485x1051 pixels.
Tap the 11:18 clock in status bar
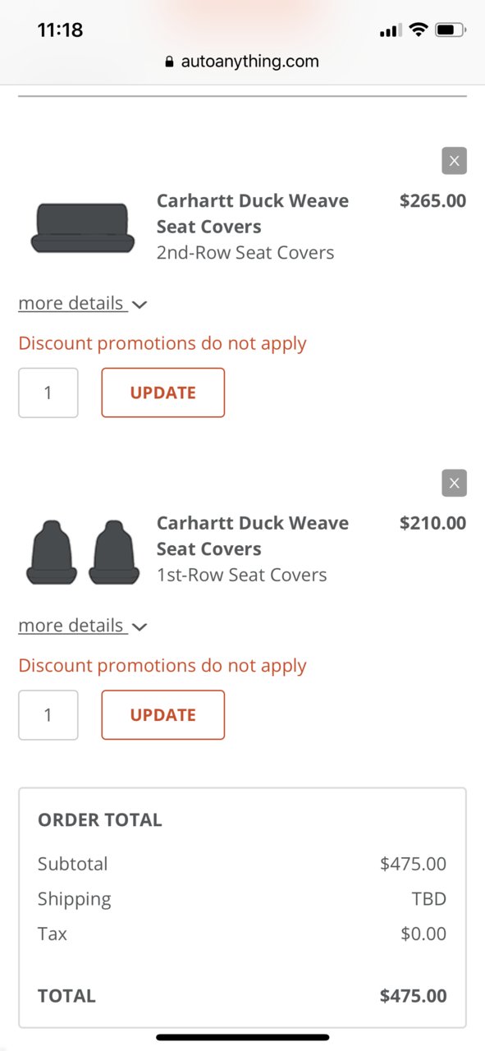[60, 30]
